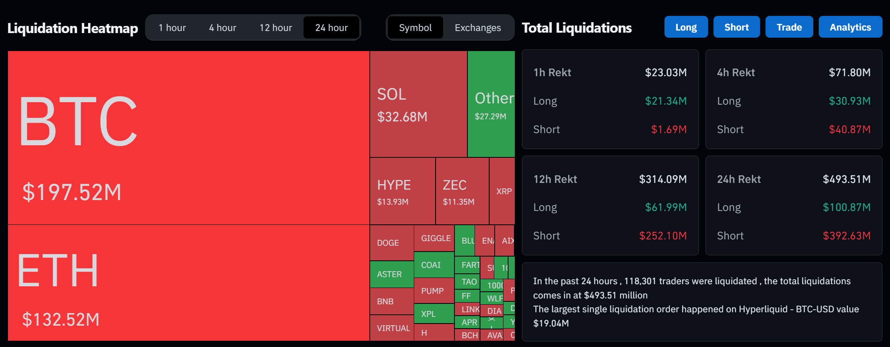This screenshot has width=890, height=347.
Task: Open the GIGGLE heatmap tile
Action: [434, 238]
